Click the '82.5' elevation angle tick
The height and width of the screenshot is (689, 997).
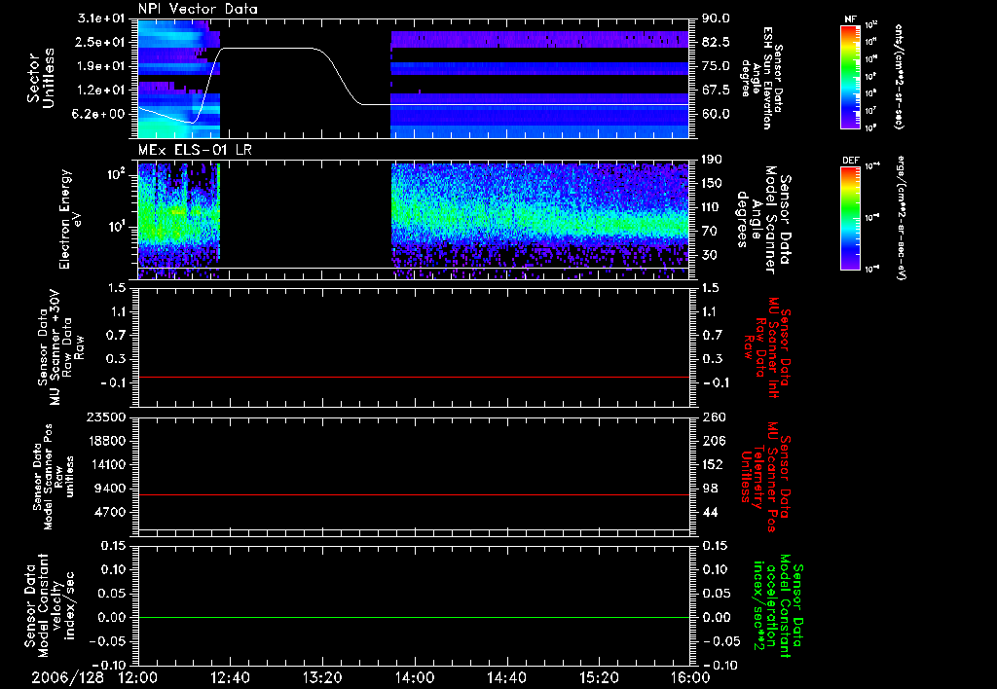pos(717,42)
